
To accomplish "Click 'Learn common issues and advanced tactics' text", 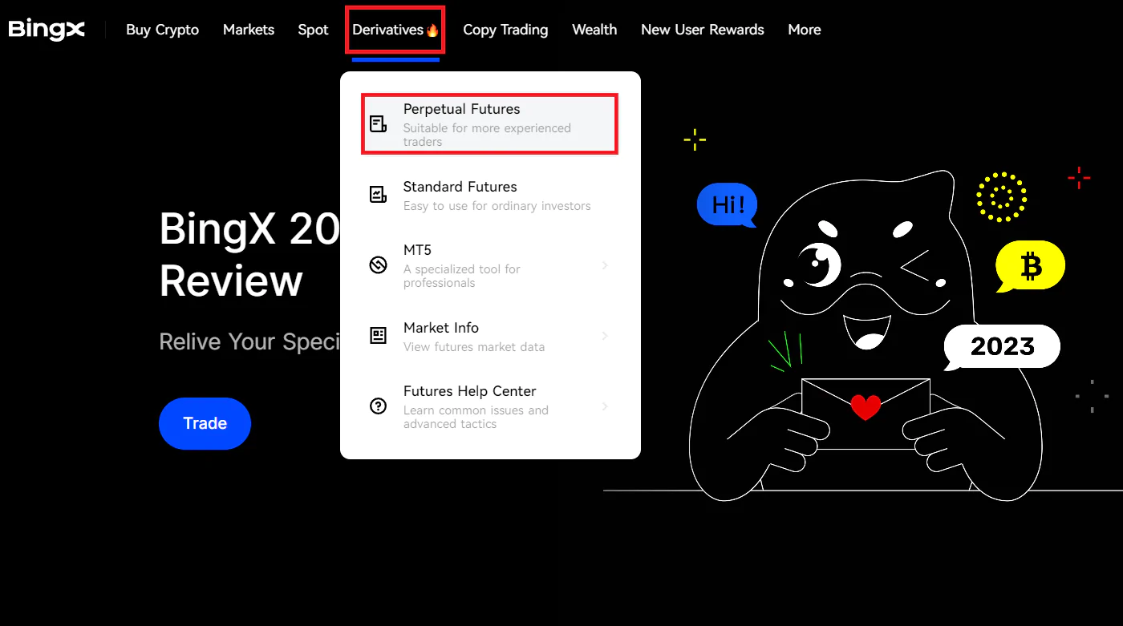I will coord(476,417).
